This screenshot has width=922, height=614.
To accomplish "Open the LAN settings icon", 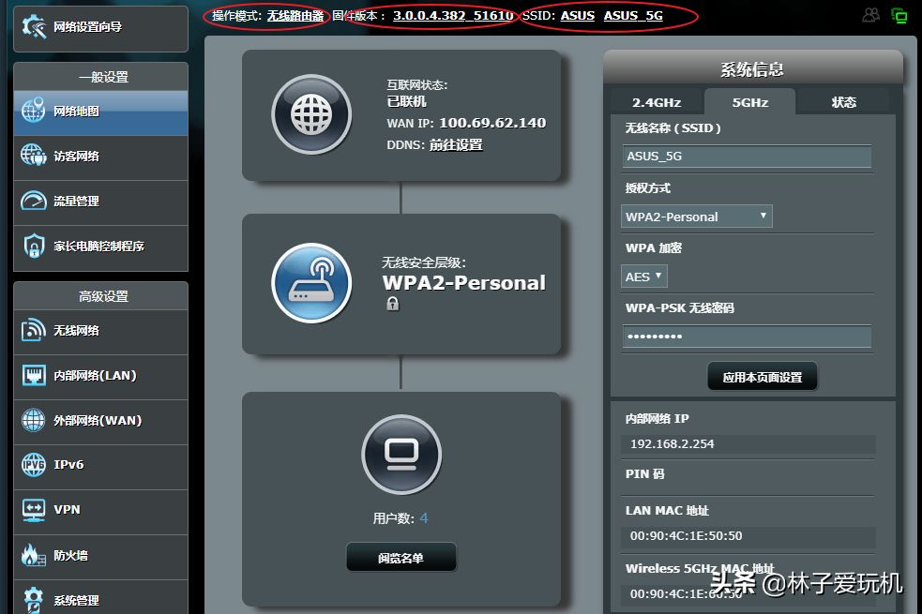I will tap(34, 375).
